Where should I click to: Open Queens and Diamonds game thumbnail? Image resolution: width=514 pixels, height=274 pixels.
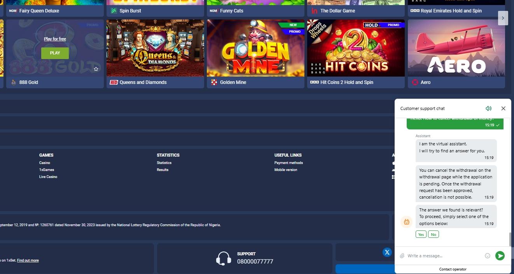(x=155, y=48)
